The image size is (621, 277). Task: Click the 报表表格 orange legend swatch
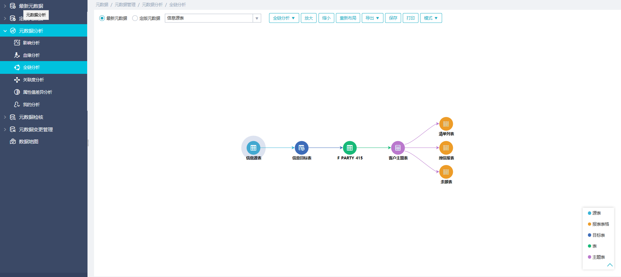coord(590,224)
